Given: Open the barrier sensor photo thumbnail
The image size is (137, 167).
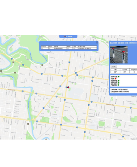Looking at the screenshot, I should (119, 55).
